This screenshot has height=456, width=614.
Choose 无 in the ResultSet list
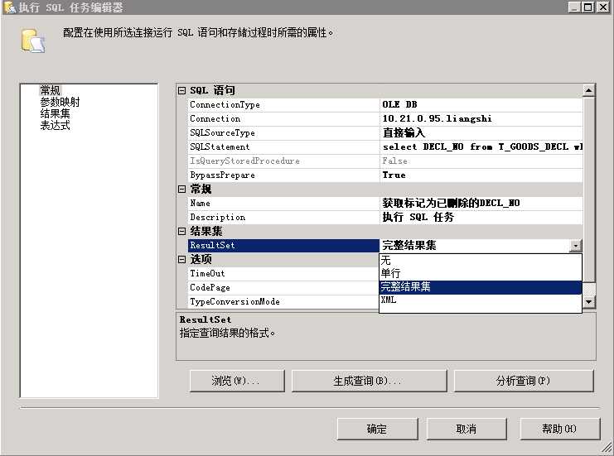tap(481, 260)
